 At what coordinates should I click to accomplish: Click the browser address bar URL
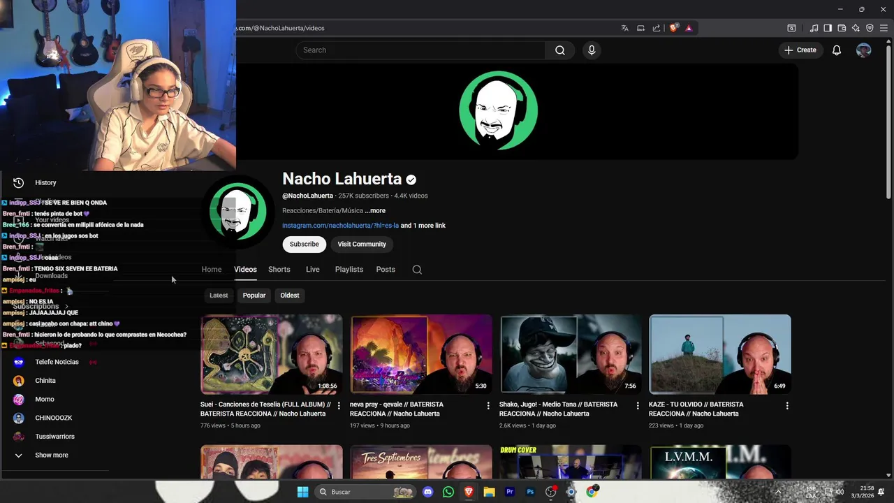pyautogui.click(x=281, y=28)
